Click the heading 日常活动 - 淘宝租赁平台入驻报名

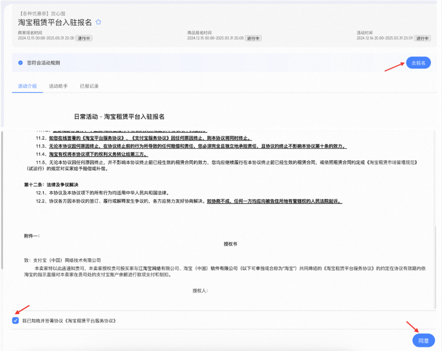(x=119, y=117)
